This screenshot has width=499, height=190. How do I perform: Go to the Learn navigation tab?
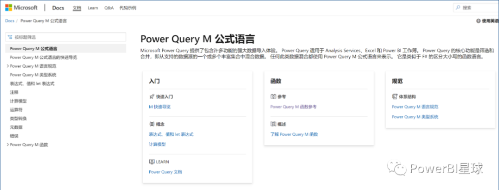pos(93,8)
